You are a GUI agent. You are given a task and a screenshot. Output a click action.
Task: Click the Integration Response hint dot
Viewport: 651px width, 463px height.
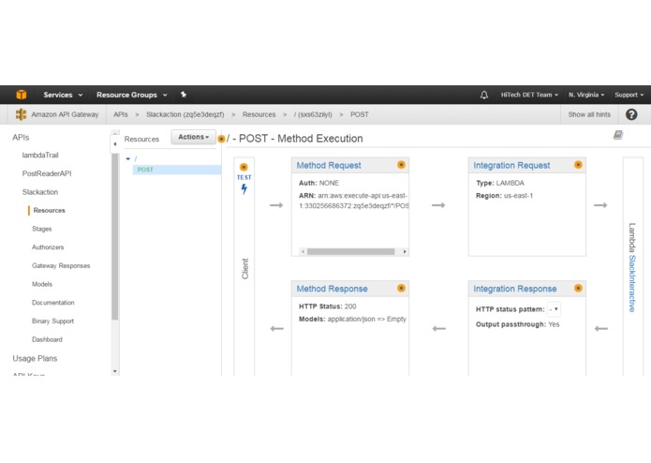pos(578,288)
